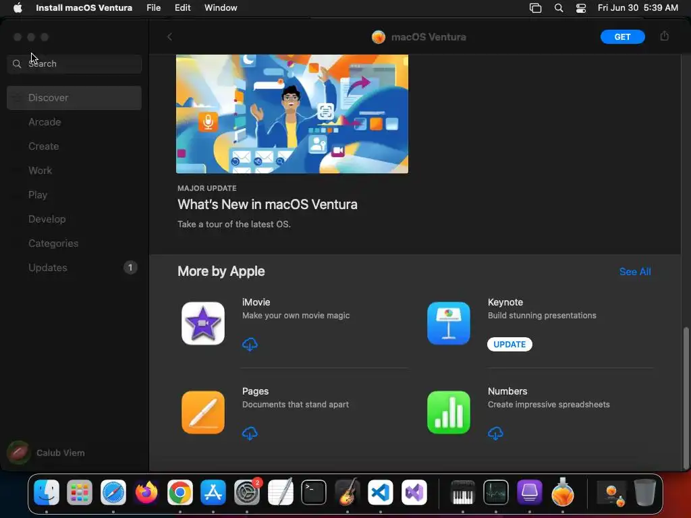The image size is (691, 518).
Task: Download Pages using the cloud icon
Action: (x=250, y=433)
